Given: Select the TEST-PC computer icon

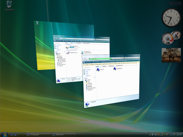Looking at the screenshot, I should pyautogui.click(x=98, y=70).
